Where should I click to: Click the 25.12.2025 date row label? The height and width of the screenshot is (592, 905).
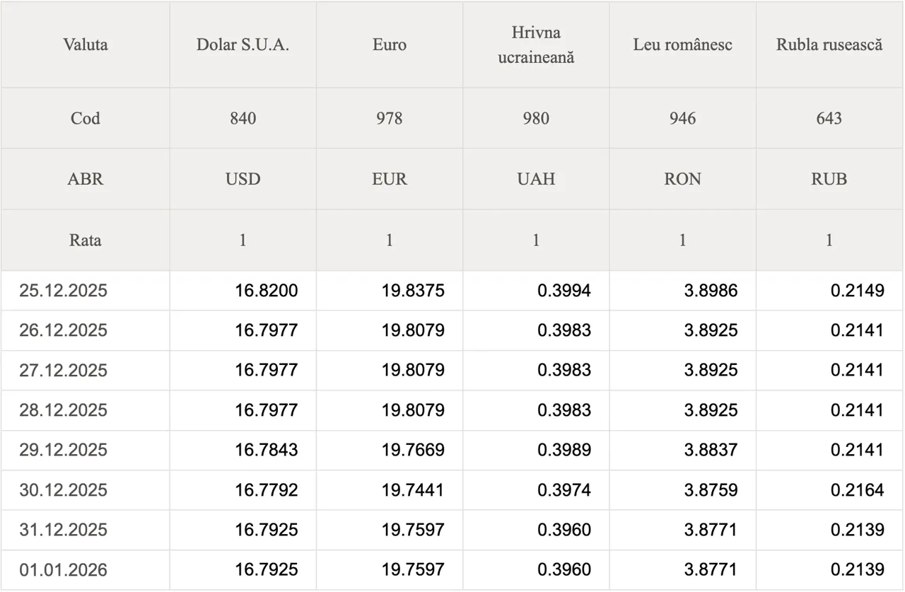coord(64,291)
